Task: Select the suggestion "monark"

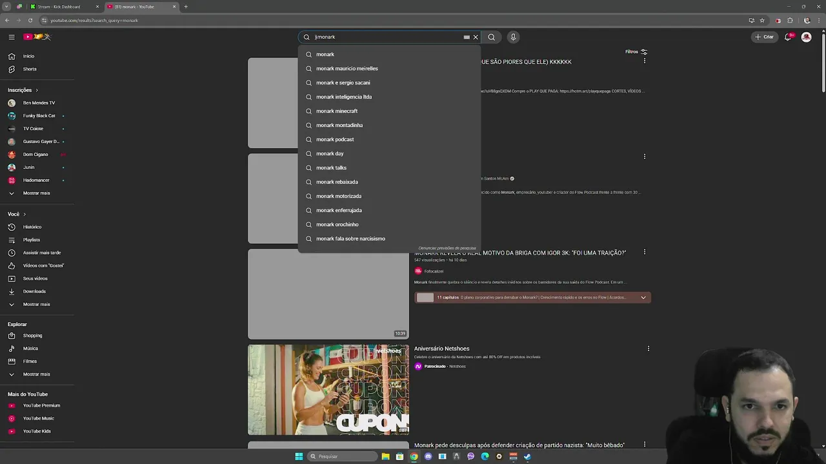Action: 389,54
